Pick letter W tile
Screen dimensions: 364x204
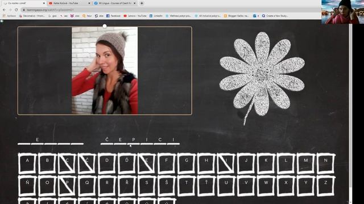[266, 186]
